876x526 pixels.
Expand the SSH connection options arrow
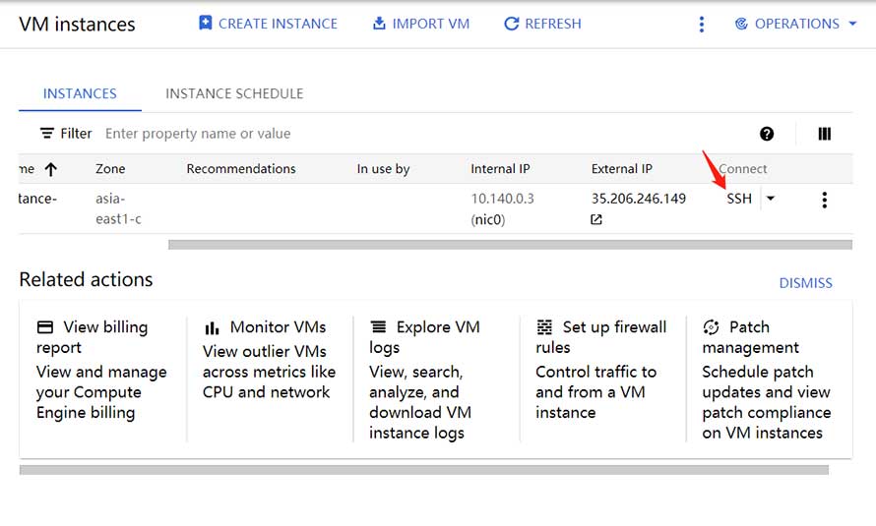pyautogui.click(x=771, y=199)
